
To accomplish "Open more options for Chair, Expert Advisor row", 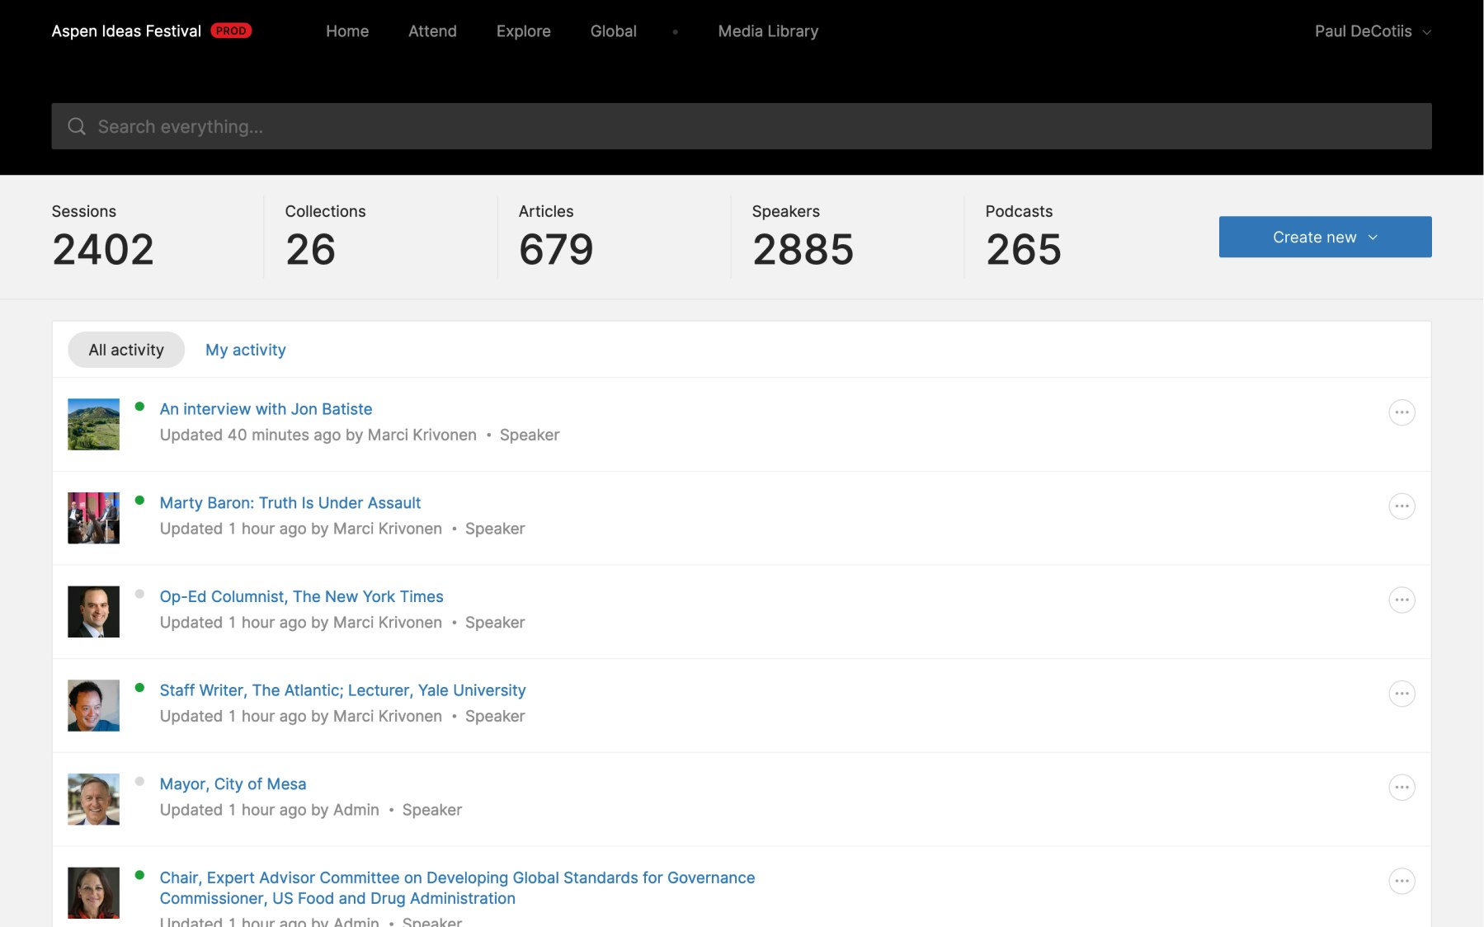I will click(x=1402, y=881).
